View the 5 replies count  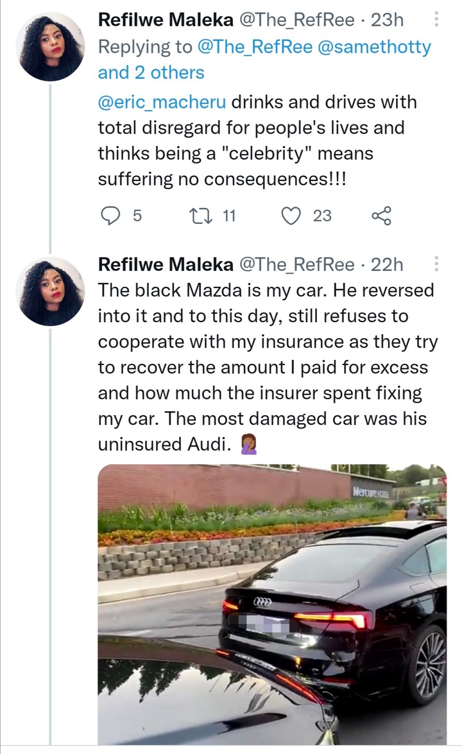137,216
